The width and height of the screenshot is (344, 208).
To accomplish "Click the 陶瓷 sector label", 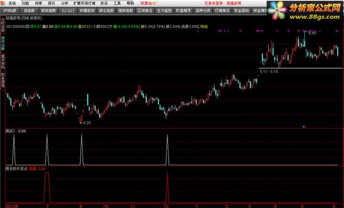I will pyautogui.click(x=204, y=26).
